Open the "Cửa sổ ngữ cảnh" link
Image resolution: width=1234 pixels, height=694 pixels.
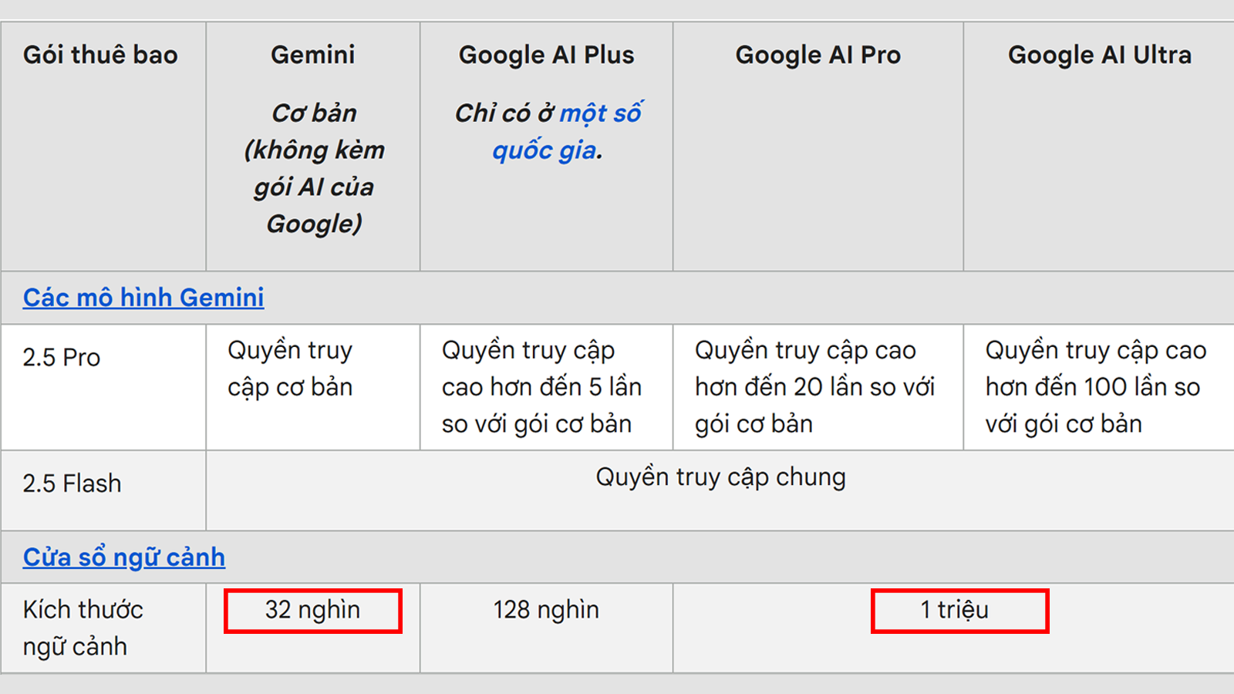point(124,558)
